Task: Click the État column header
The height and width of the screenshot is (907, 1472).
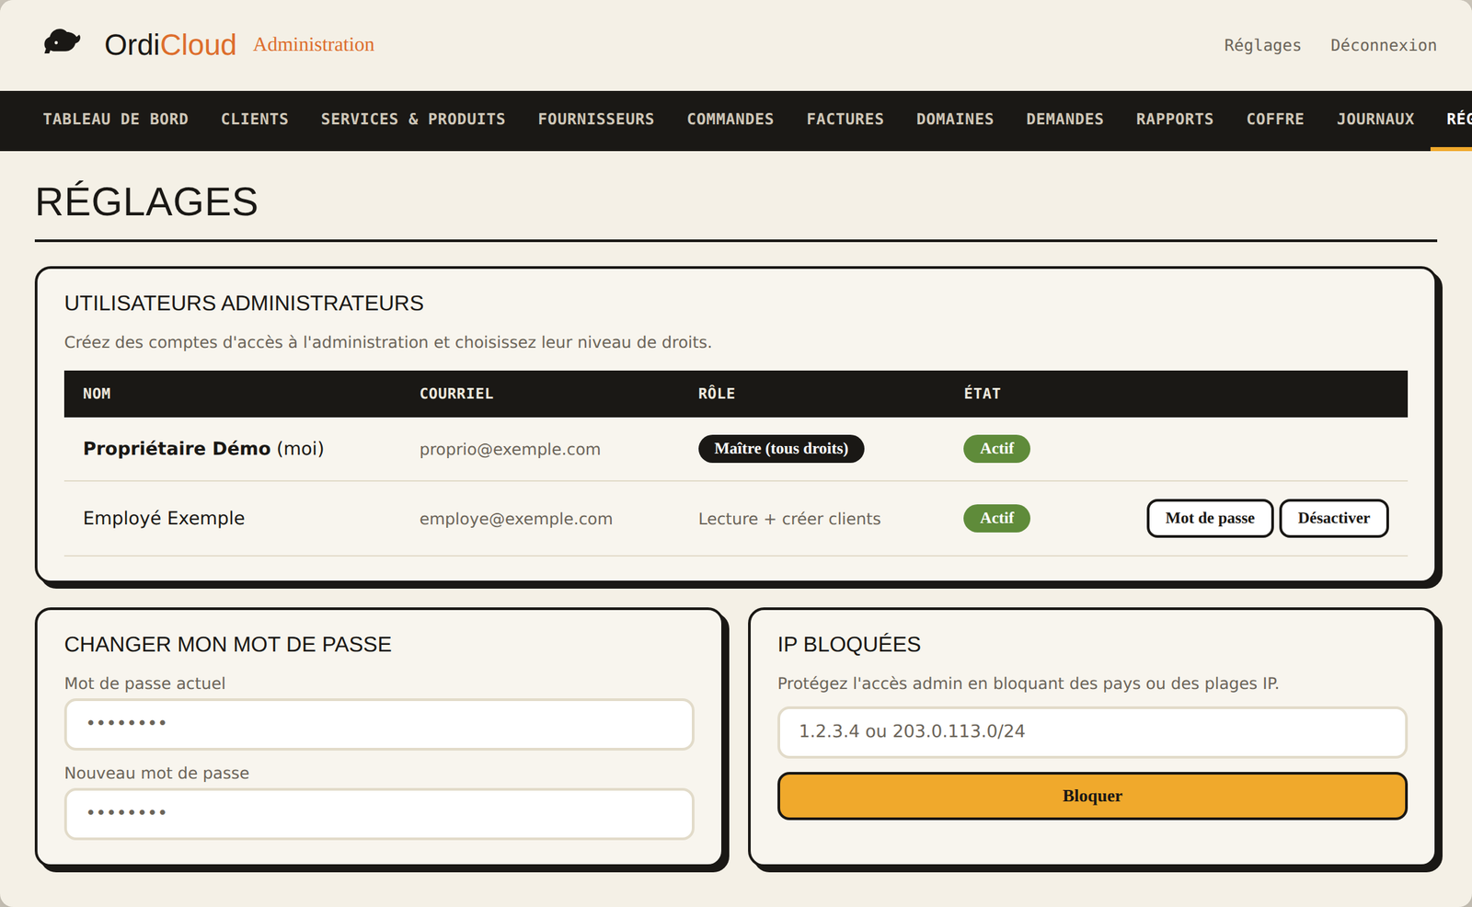Action: pyautogui.click(x=982, y=394)
